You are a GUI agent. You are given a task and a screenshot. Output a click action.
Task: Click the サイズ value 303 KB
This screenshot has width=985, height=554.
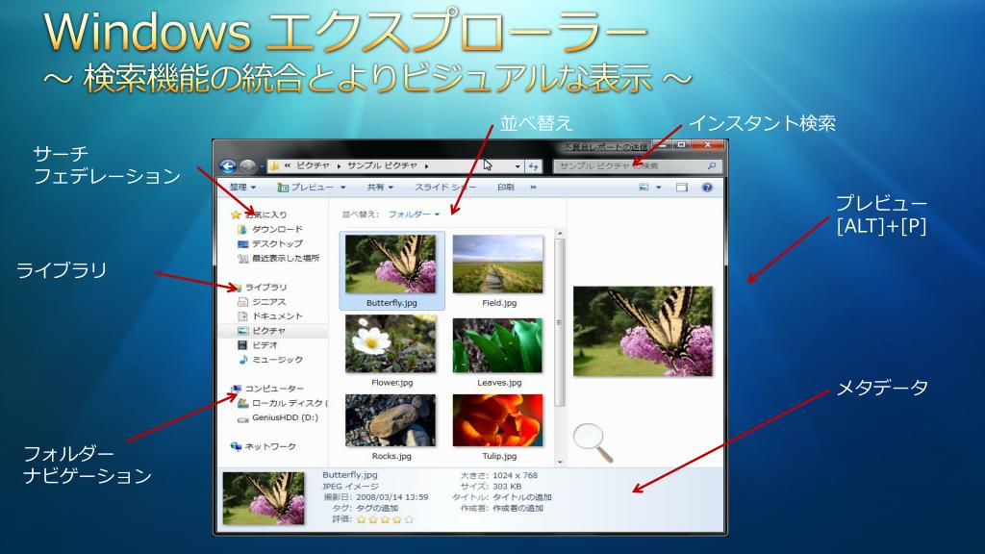(507, 487)
